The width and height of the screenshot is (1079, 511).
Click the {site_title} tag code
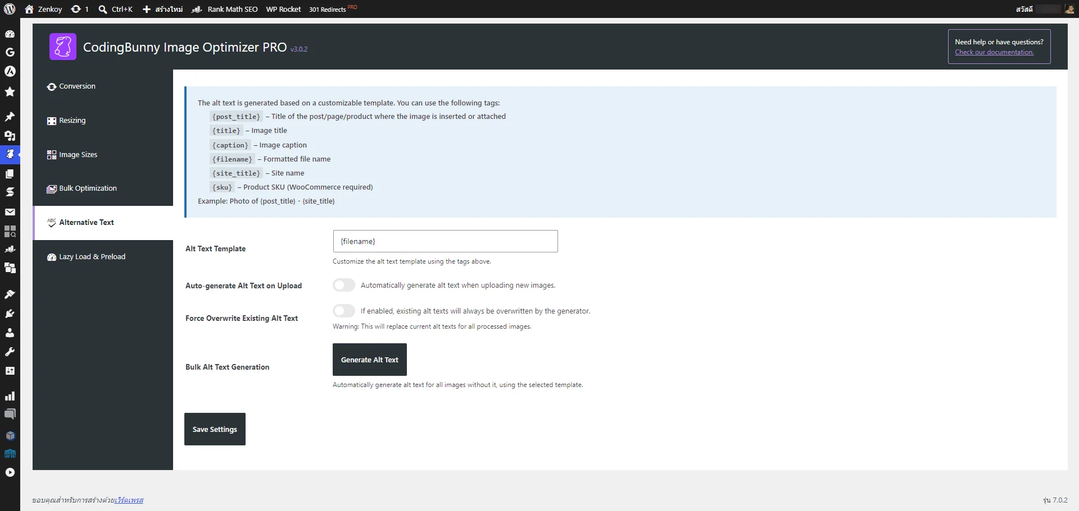pos(236,173)
